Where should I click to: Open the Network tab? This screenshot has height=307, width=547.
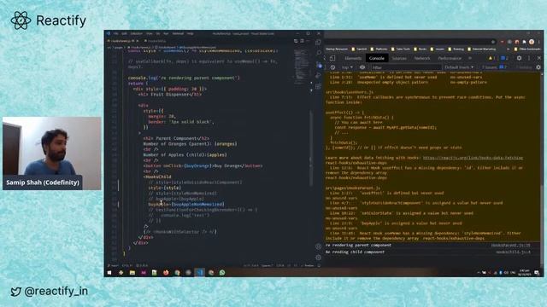422,58
